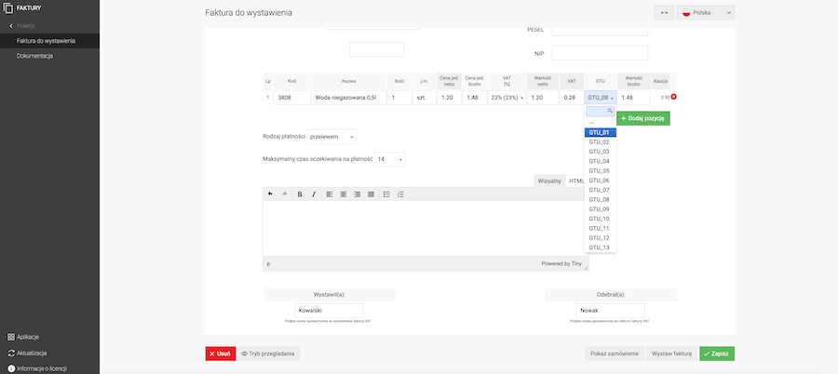The height and width of the screenshot is (374, 838).
Task: Justify text in the editor toolbar
Action: tap(372, 194)
